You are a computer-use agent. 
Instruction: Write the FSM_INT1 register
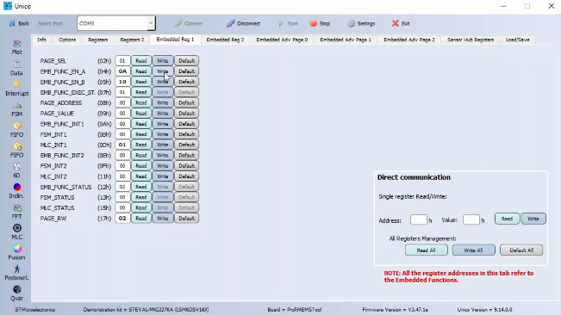click(x=162, y=134)
